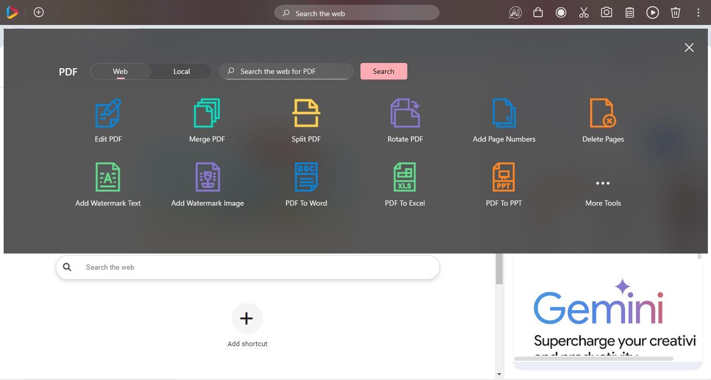Open the browser three-dot menu
This screenshot has height=380, width=711.
(698, 12)
